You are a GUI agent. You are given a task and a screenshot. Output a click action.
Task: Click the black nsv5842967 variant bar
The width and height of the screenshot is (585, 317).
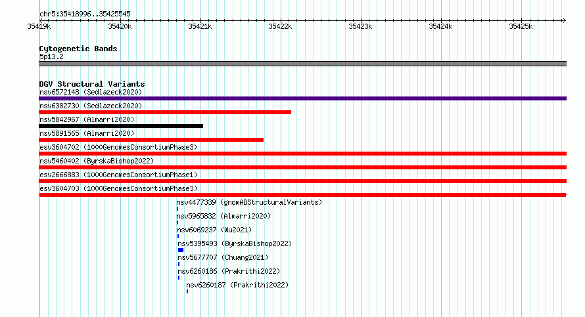point(121,126)
